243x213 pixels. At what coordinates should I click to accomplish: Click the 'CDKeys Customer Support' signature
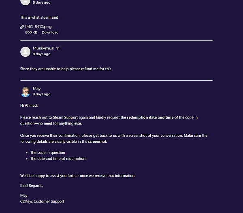(42, 201)
